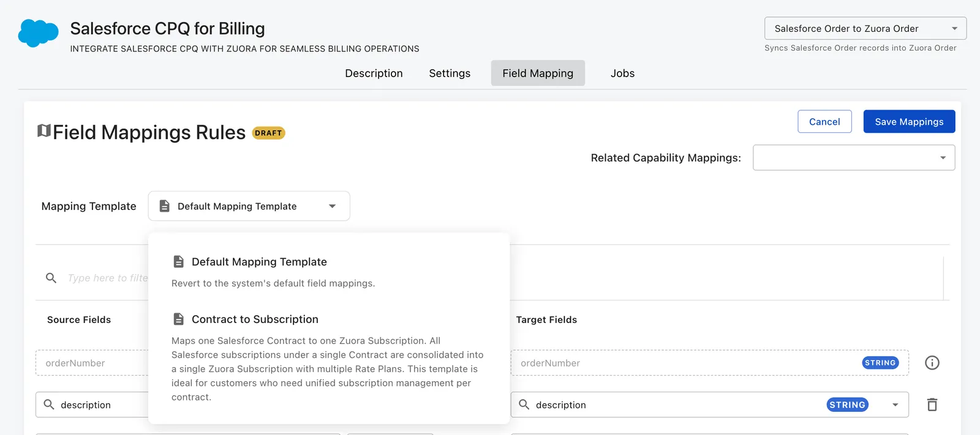
Task: Click the Source Fields column header
Action: (79, 320)
